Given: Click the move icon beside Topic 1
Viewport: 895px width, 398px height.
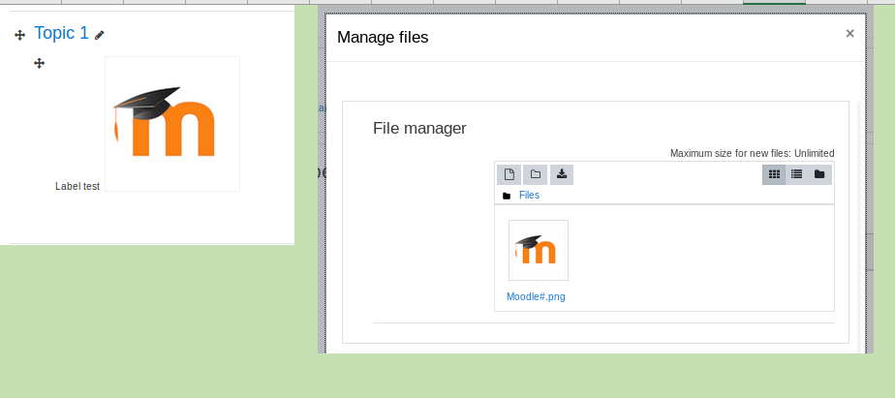Looking at the screenshot, I should [20, 36].
